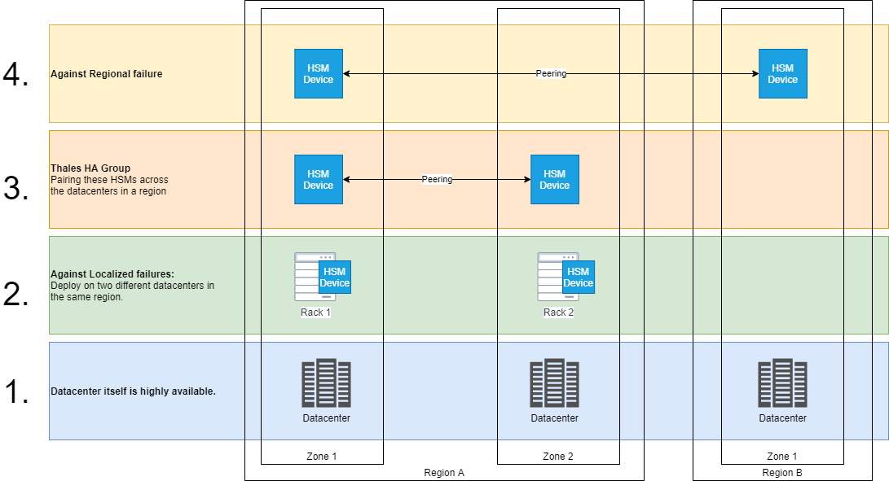Select the Datacenter icon under Region B
Image resolution: width=889 pixels, height=481 pixels.
click(783, 381)
